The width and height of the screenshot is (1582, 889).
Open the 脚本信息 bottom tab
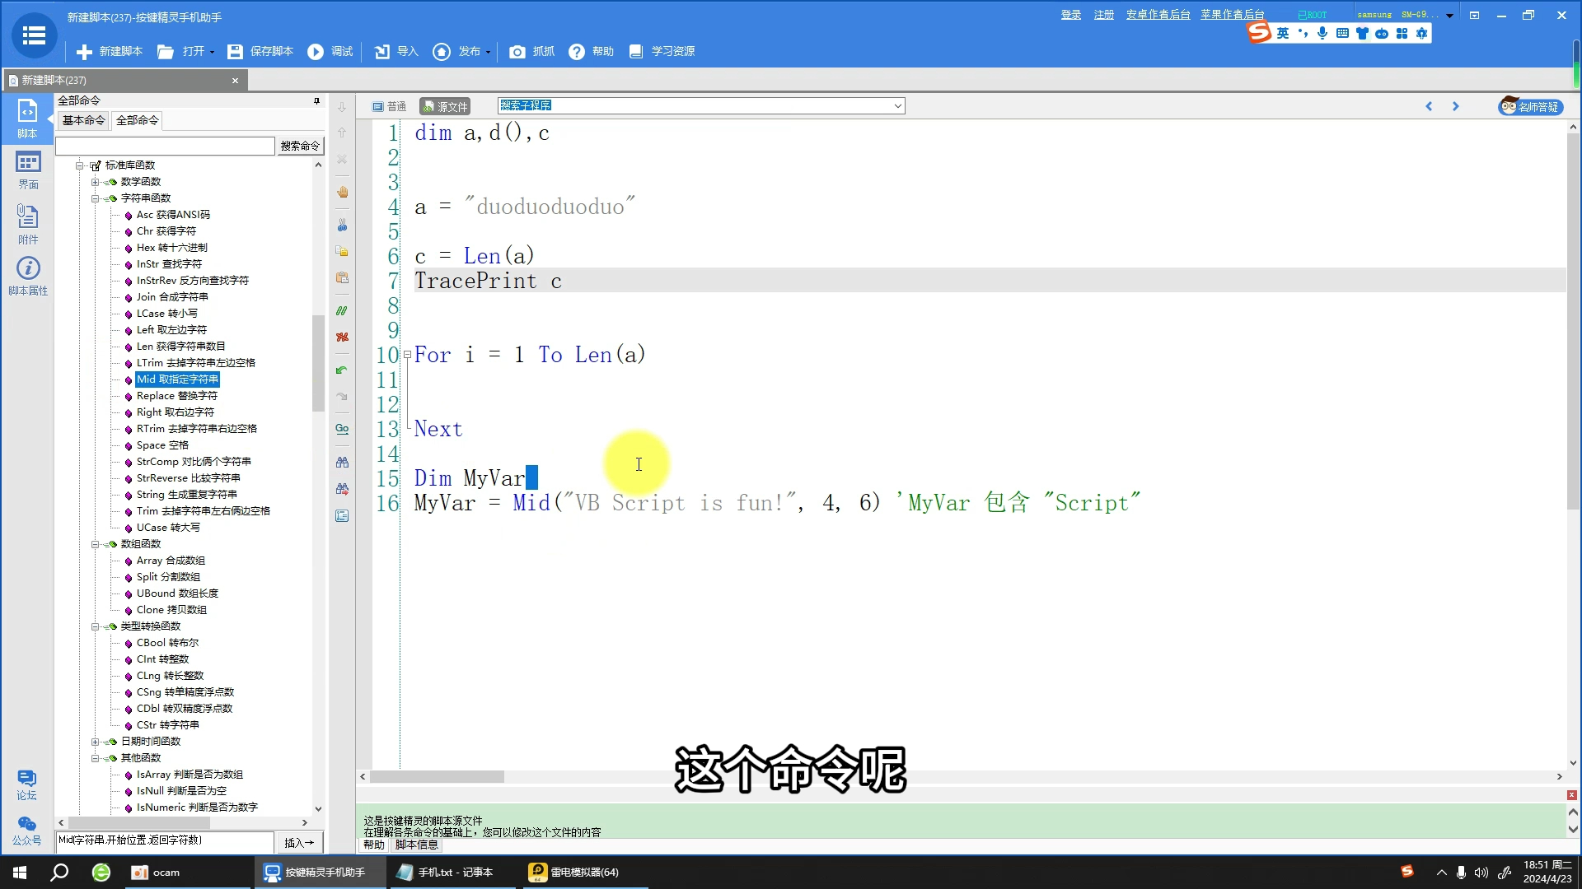tap(417, 845)
